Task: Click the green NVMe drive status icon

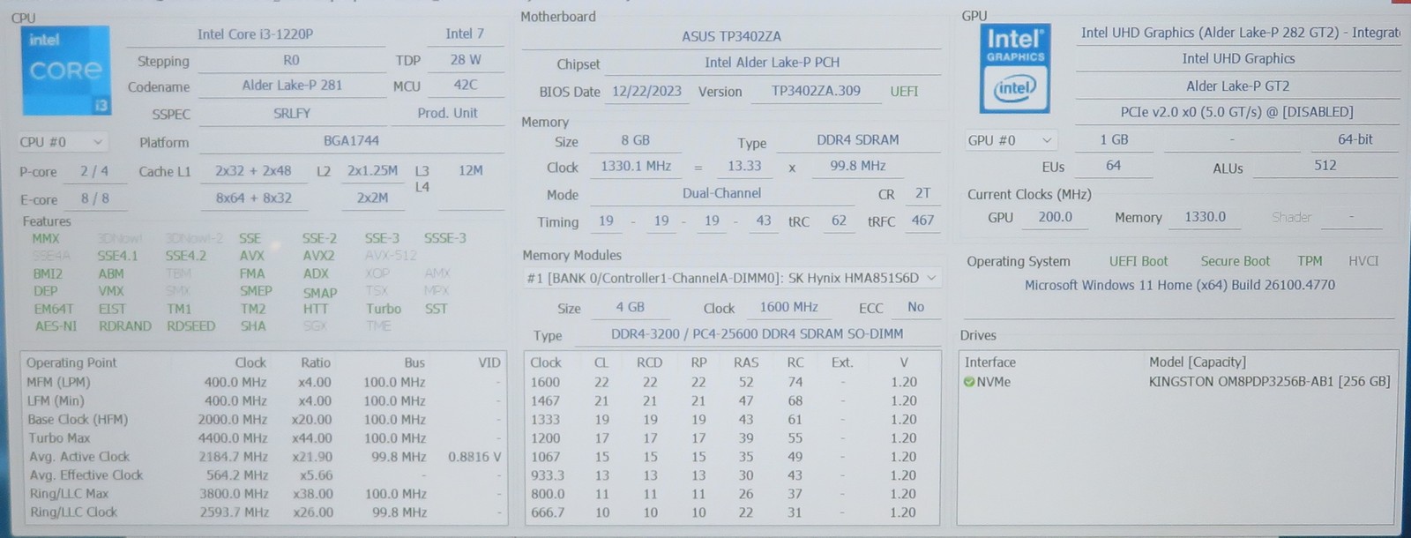Action: click(969, 382)
